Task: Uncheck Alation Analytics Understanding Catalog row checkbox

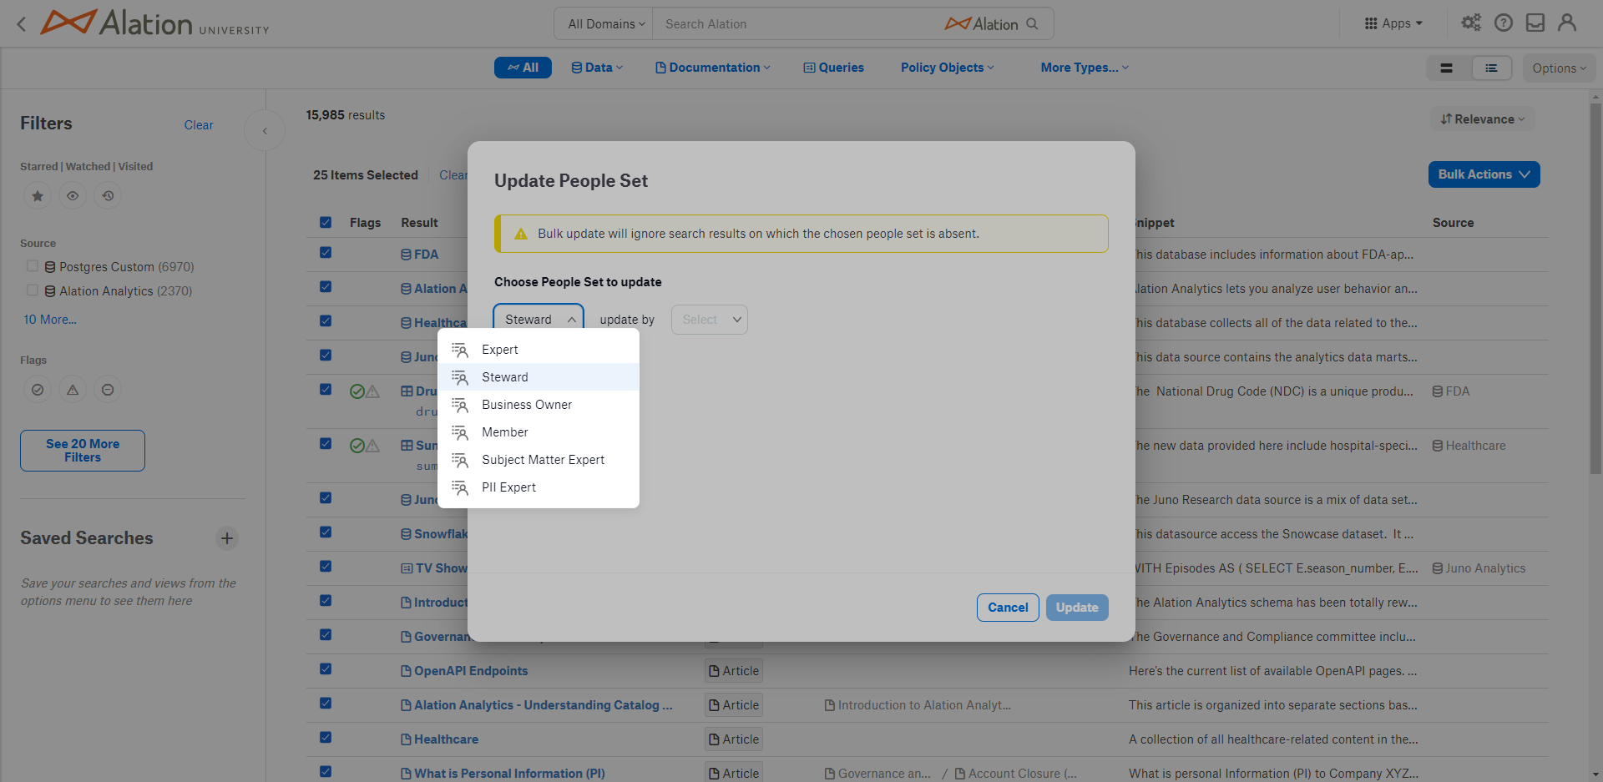Action: coord(326,704)
